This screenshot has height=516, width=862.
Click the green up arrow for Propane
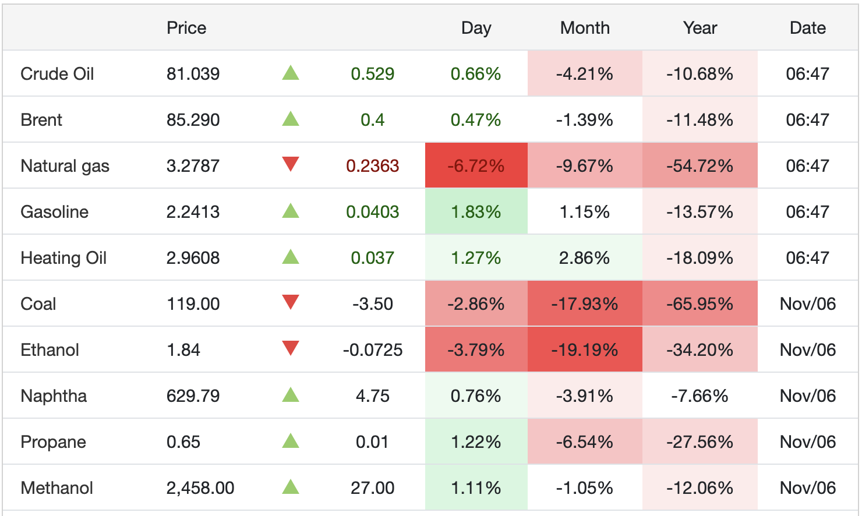[291, 441]
